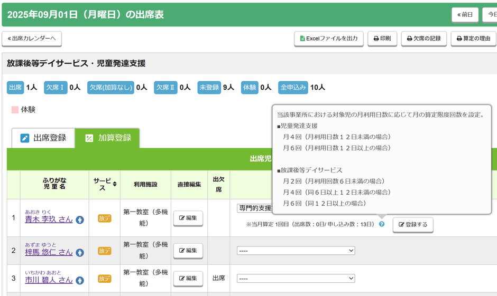Click the 放デ service badge for 梓馬 悠仁
Screen dimensions: 497x296
point(105,251)
